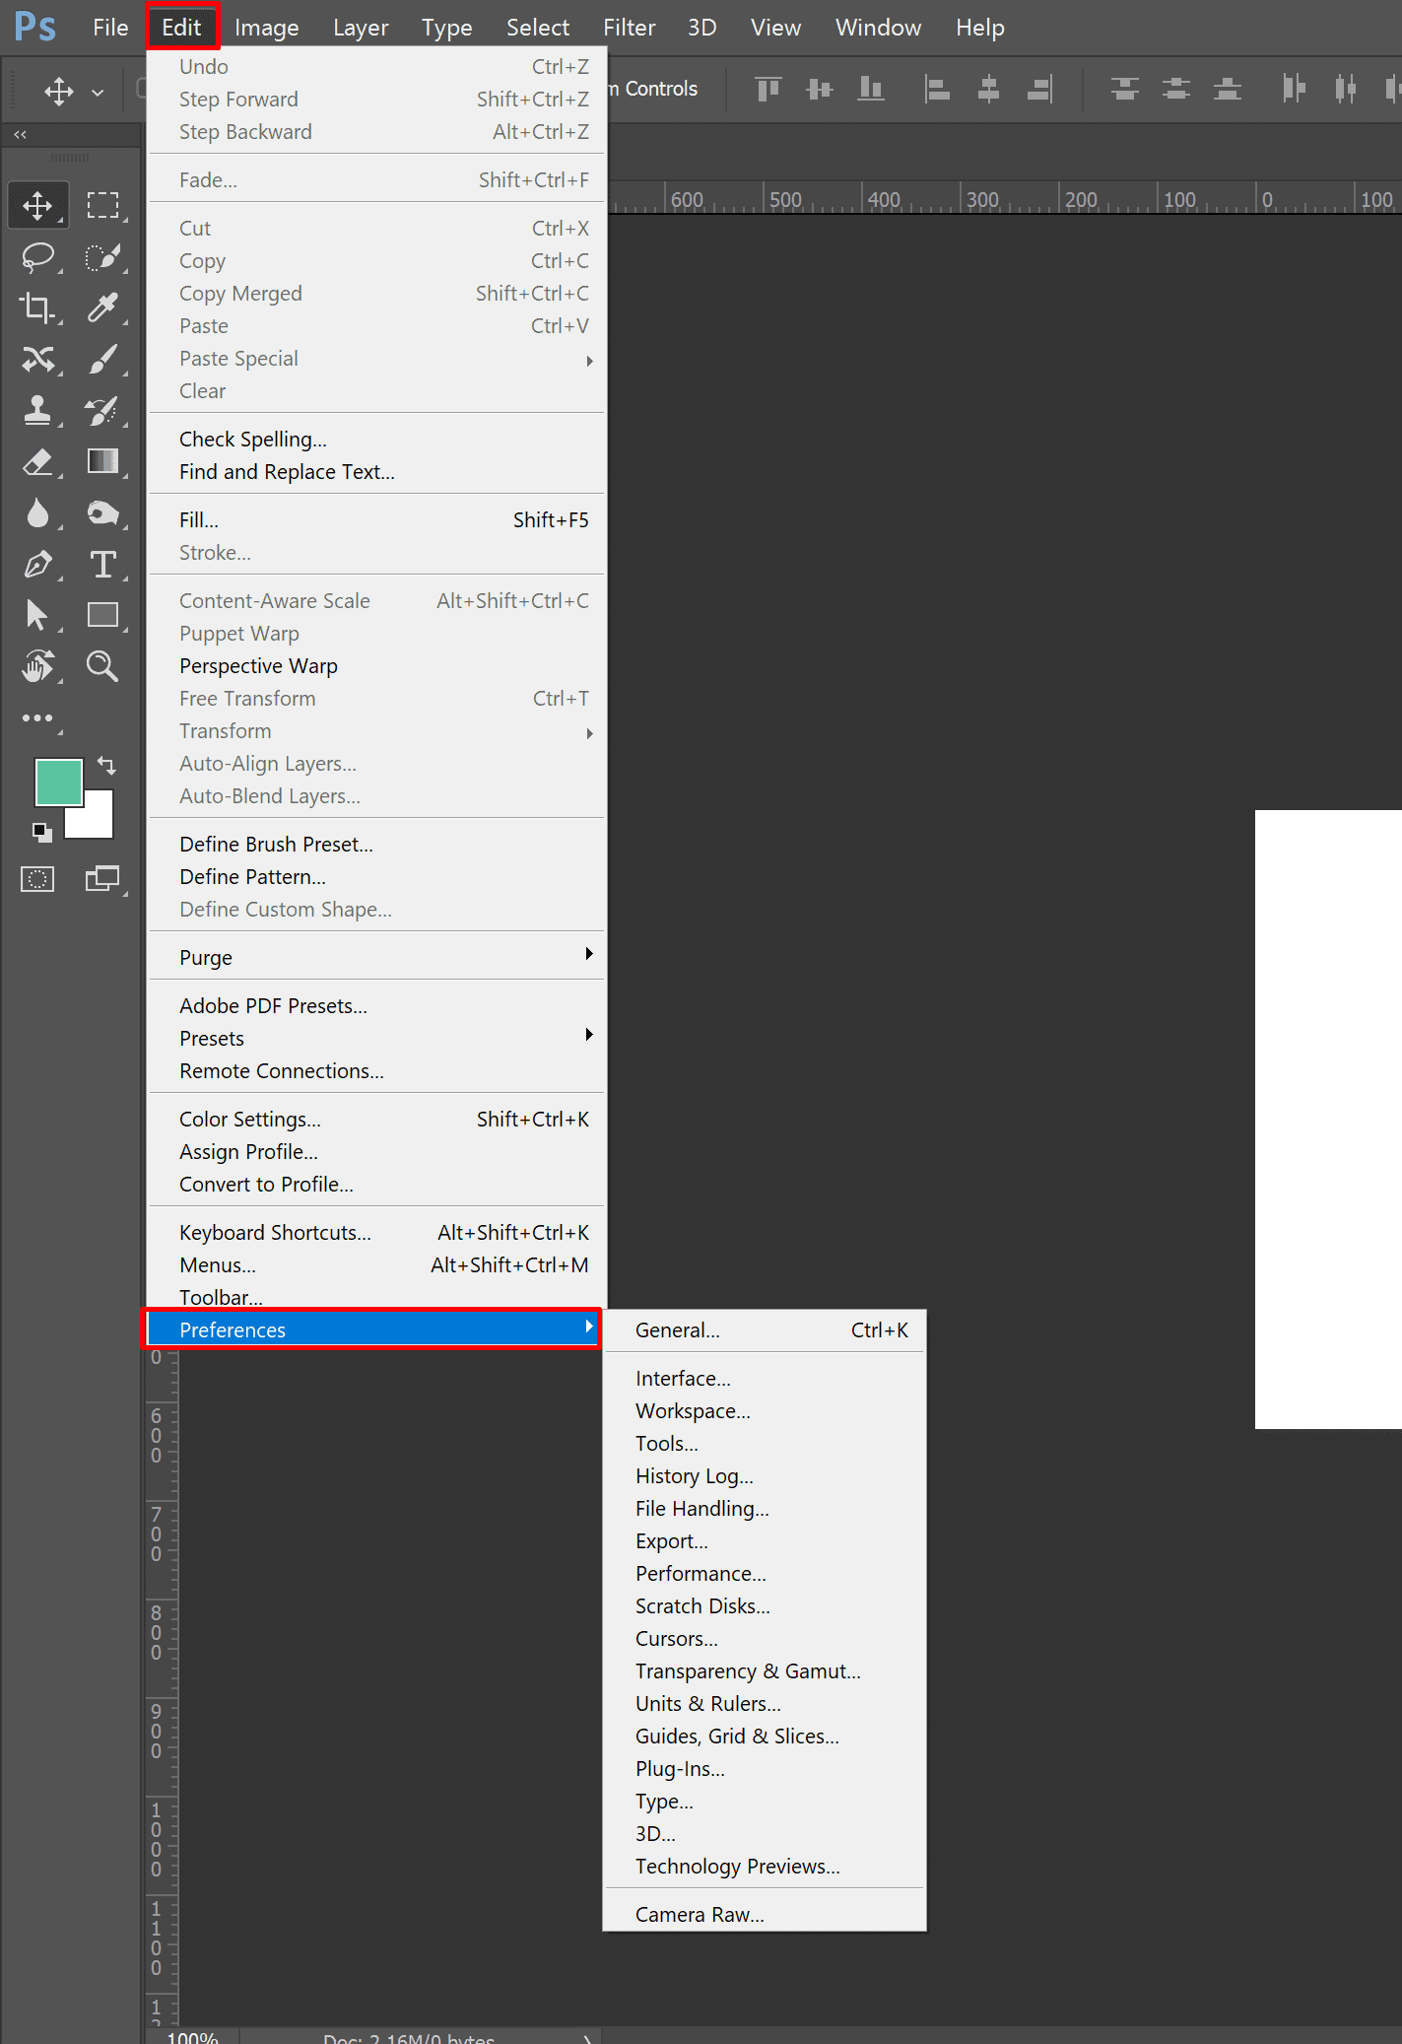This screenshot has height=2044, width=1402.
Task: Open General preferences
Action: 766,1330
